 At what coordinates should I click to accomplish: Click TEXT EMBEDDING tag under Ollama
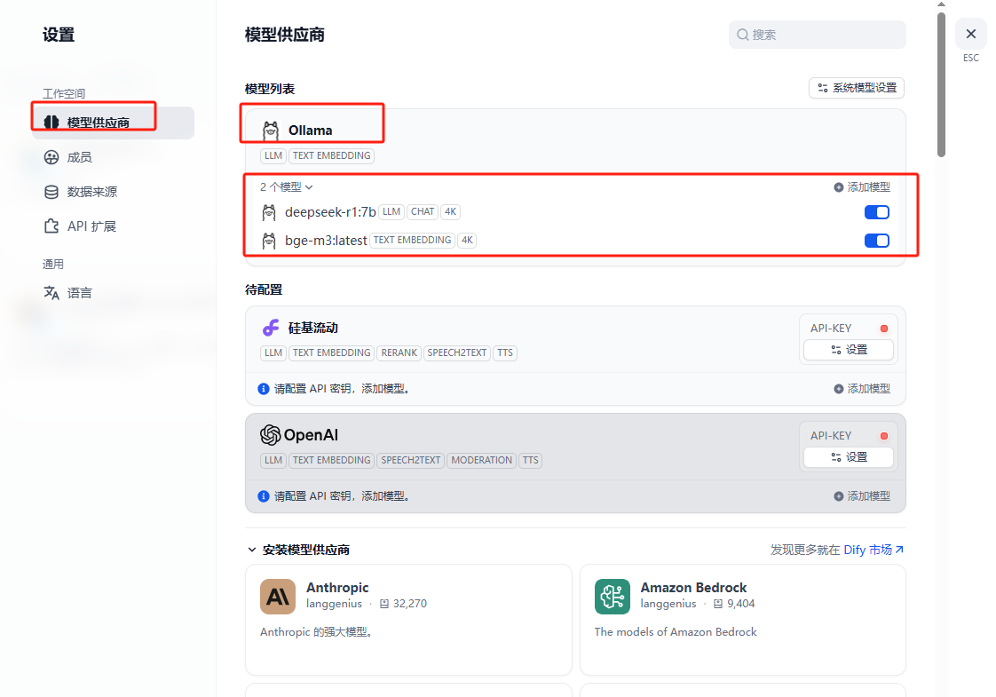pos(332,155)
